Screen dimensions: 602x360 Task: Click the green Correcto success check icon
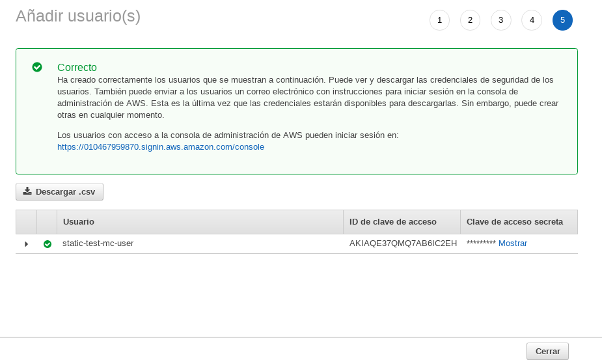pyautogui.click(x=37, y=67)
